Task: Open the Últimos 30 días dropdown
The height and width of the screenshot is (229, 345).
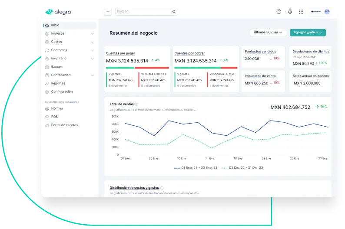Action: 268,33
